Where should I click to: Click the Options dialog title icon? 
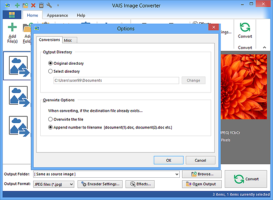coord(37,28)
